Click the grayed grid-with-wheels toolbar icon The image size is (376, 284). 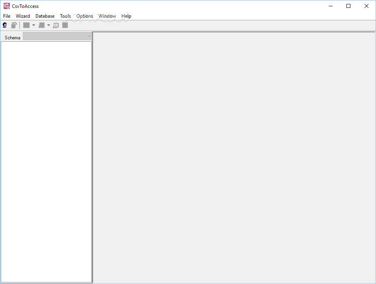click(x=56, y=25)
